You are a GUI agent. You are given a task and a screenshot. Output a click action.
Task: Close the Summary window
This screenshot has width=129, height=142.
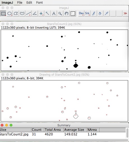tap(2, 125)
